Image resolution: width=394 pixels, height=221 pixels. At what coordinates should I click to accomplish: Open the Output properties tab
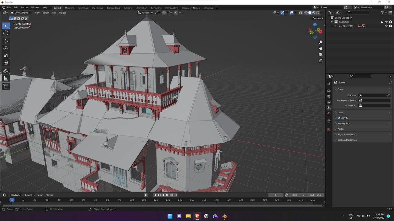[x=329, y=96]
